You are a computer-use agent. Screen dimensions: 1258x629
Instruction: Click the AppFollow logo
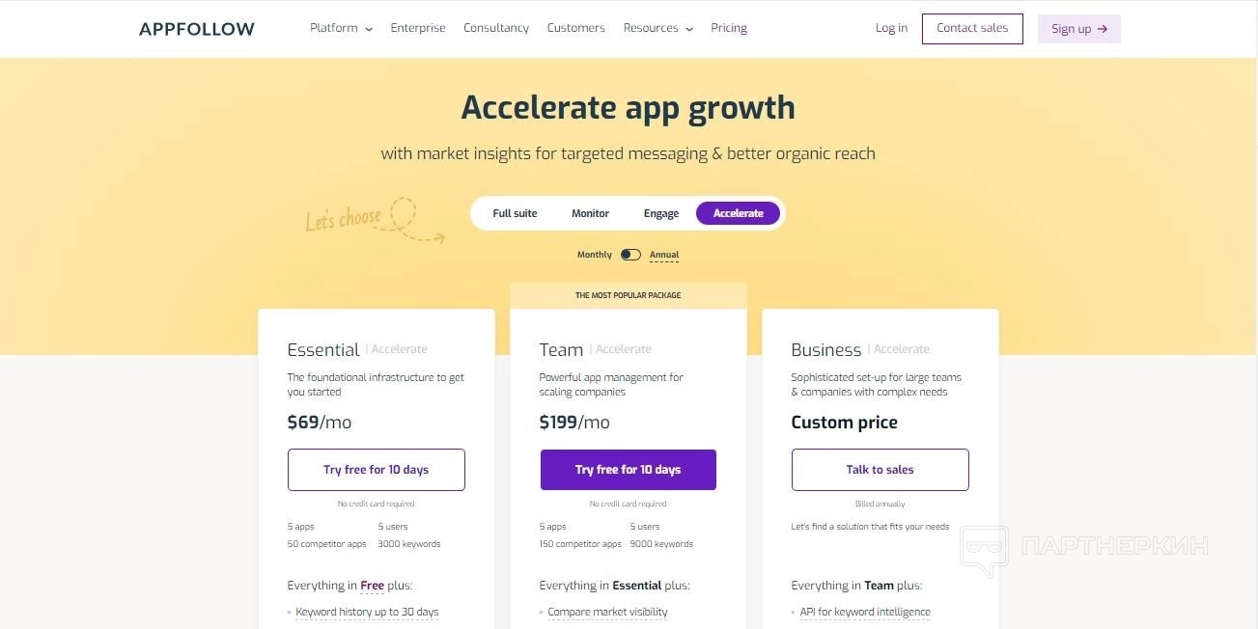(197, 29)
